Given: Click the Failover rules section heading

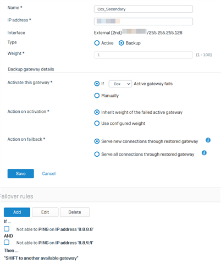Looking at the screenshot, I should click(16, 196).
